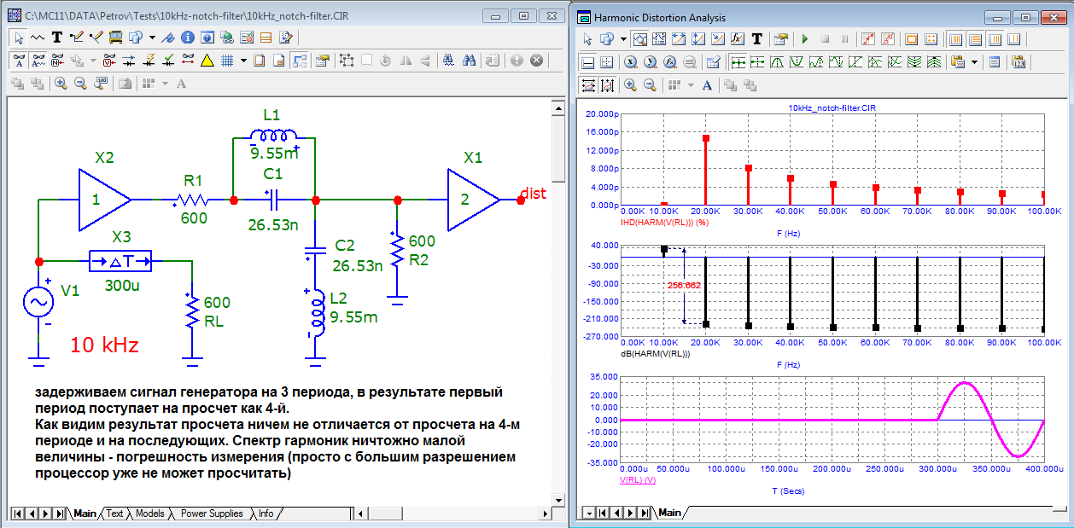Zoom in on the schematic window
1074x528 pixels.
61,84
